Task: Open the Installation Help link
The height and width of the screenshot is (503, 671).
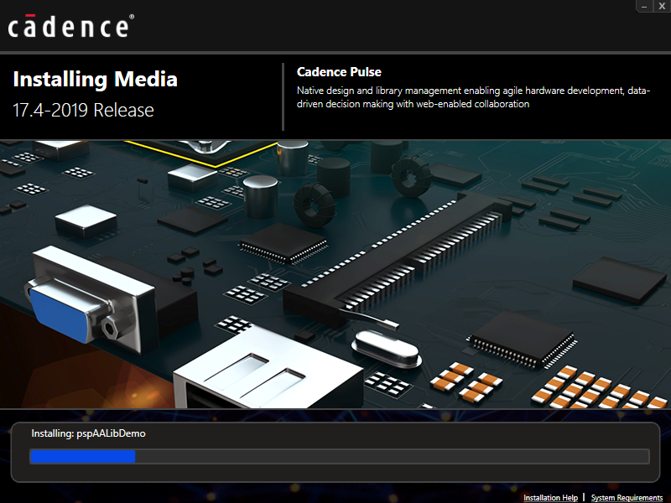Action: click(x=550, y=497)
